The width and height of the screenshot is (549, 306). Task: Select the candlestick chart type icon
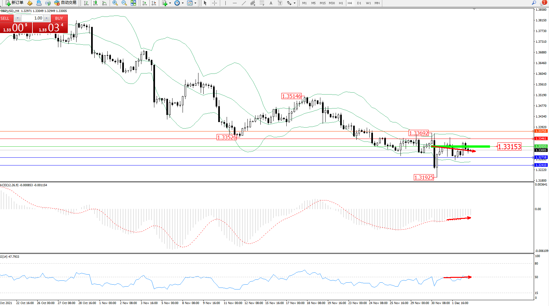click(95, 3)
